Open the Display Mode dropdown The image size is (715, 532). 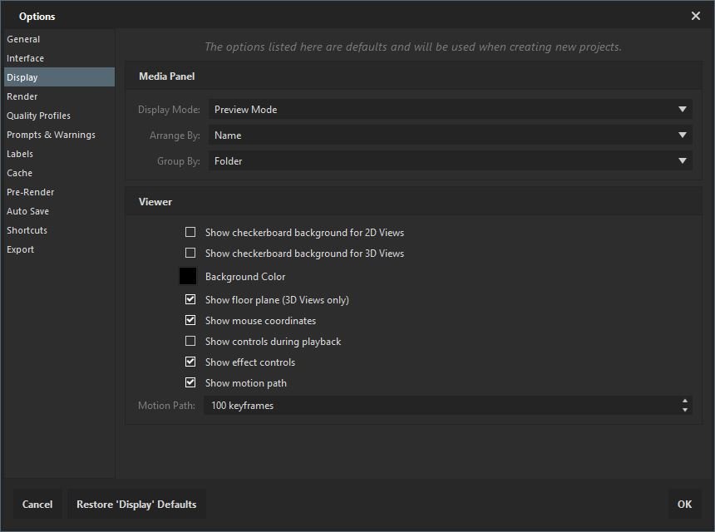449,110
